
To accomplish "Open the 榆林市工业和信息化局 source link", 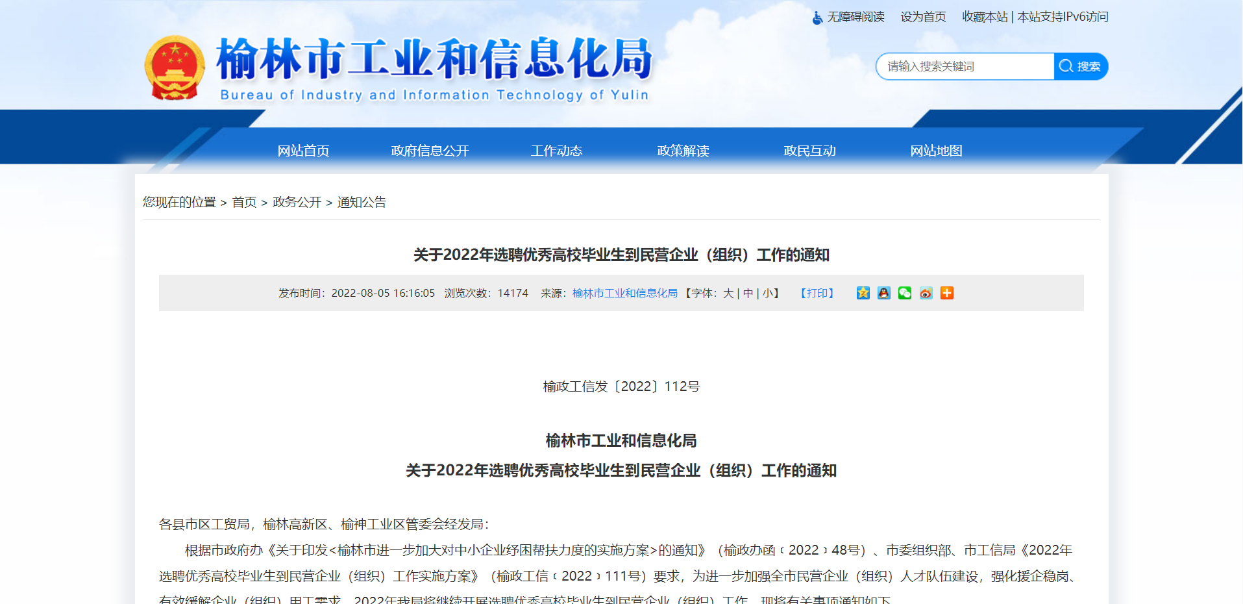I will click(624, 294).
